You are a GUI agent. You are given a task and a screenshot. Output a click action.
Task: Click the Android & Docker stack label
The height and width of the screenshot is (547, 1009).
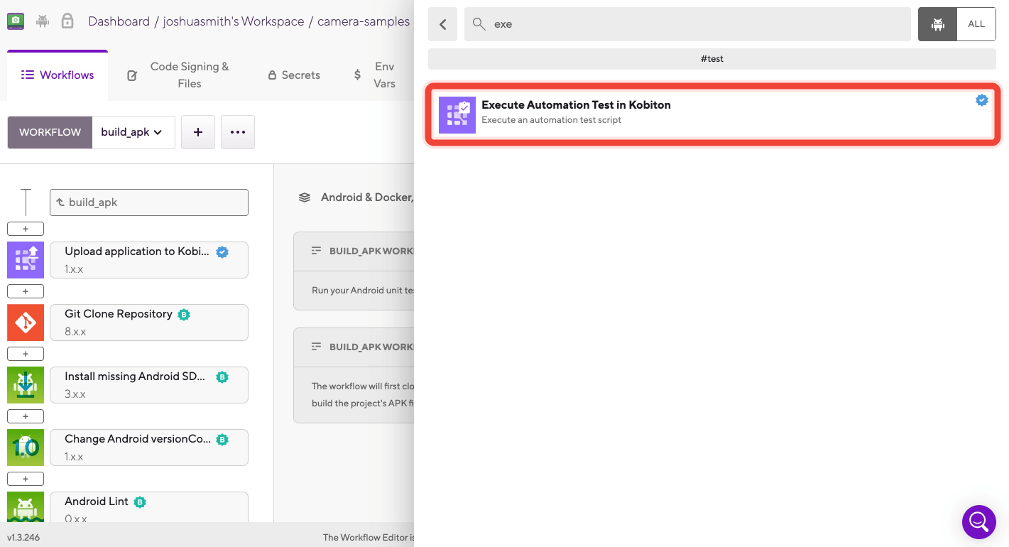coord(367,197)
